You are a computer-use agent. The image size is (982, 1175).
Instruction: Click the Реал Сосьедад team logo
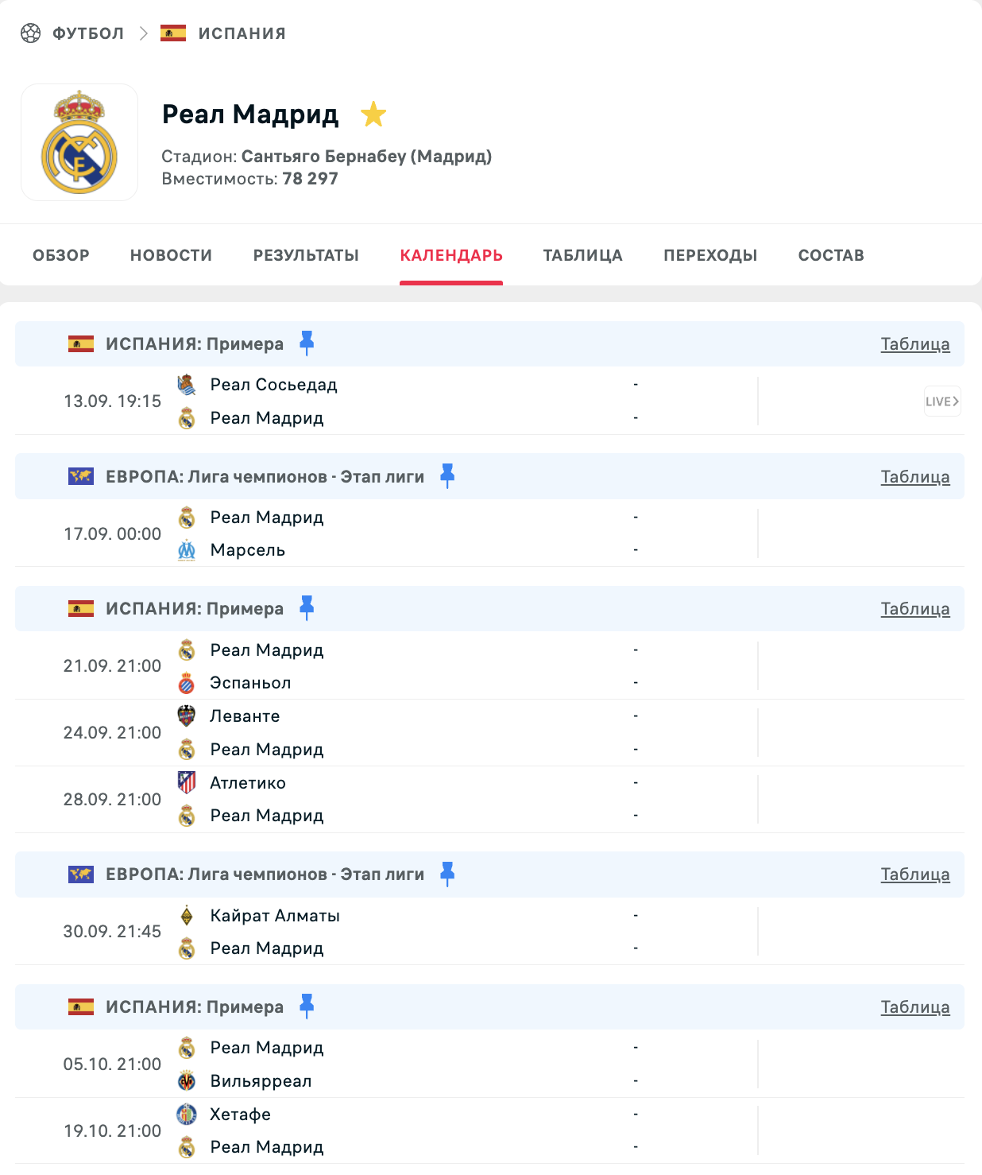[x=187, y=385]
